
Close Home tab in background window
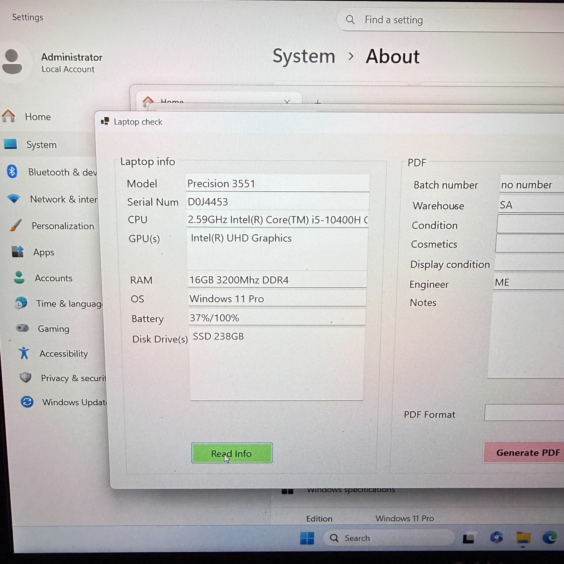click(x=287, y=102)
